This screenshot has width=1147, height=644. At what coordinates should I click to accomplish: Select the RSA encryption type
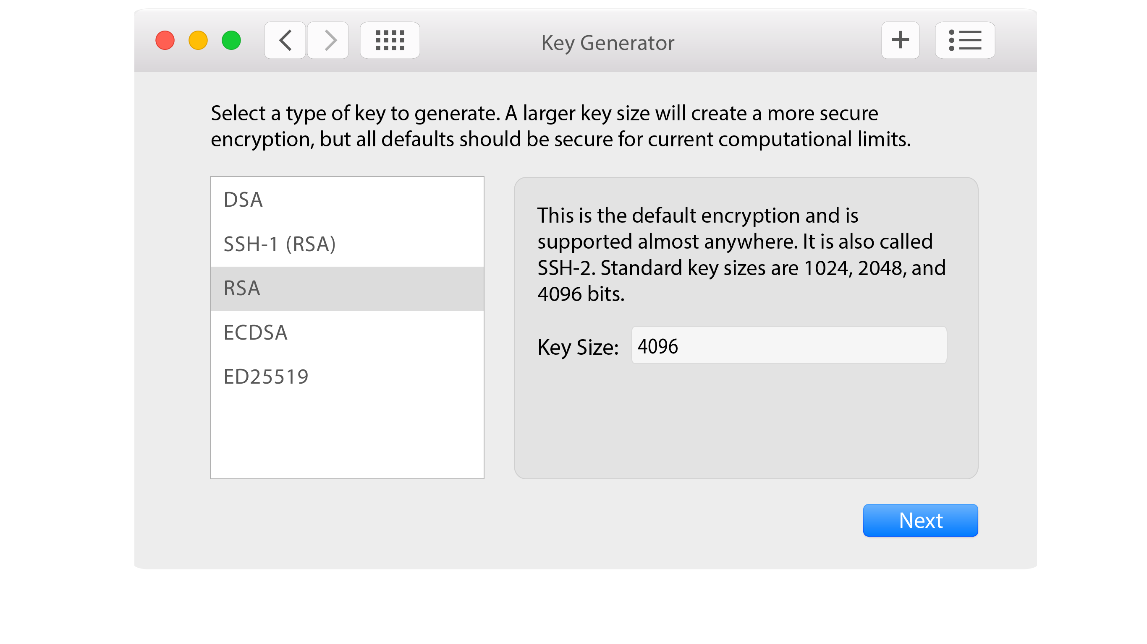[347, 288]
